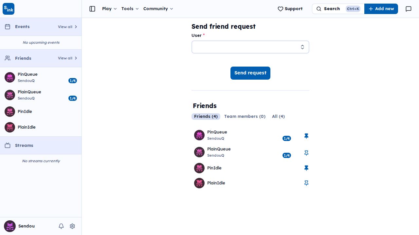Pin PlainQueue friend
This screenshot has height=235, width=419.
pos(306,153)
